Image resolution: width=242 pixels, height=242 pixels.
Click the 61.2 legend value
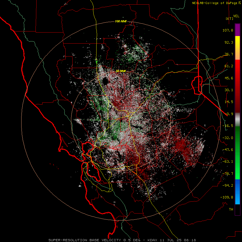pyautogui.click(x=229, y=66)
